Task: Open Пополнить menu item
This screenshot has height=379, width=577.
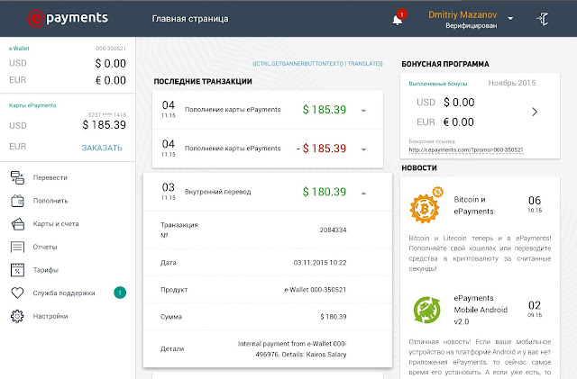Action: pyautogui.click(x=50, y=201)
